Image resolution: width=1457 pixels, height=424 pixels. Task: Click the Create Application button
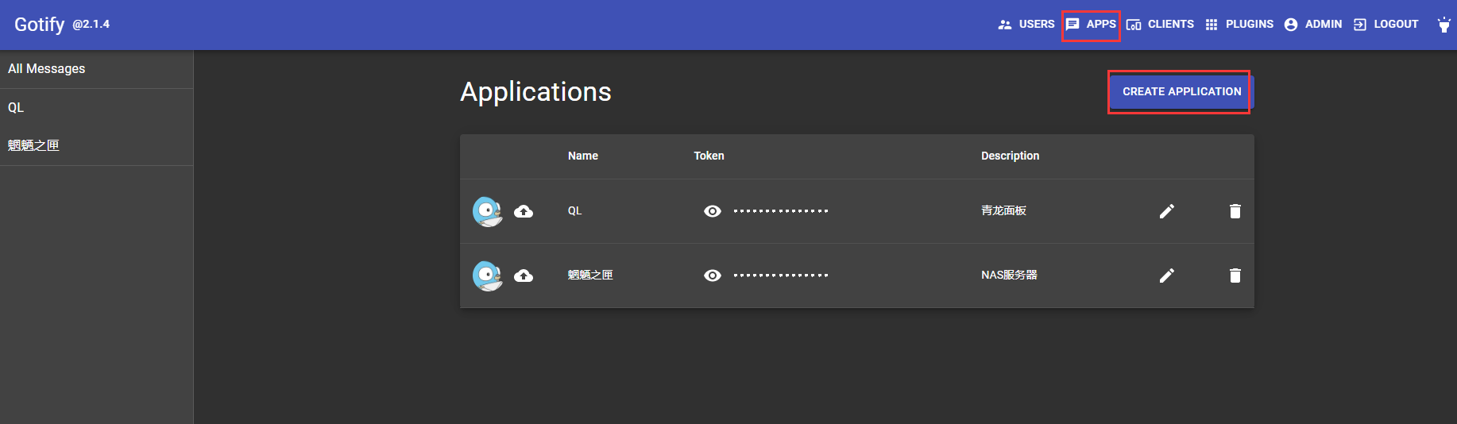1181,91
